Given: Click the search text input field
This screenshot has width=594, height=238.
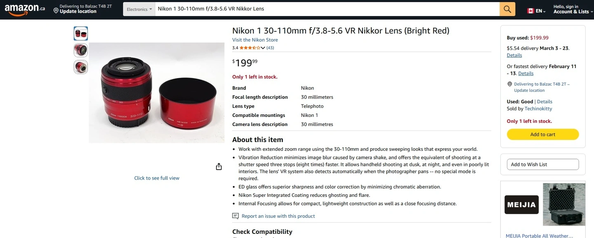Looking at the screenshot, I should [327, 9].
